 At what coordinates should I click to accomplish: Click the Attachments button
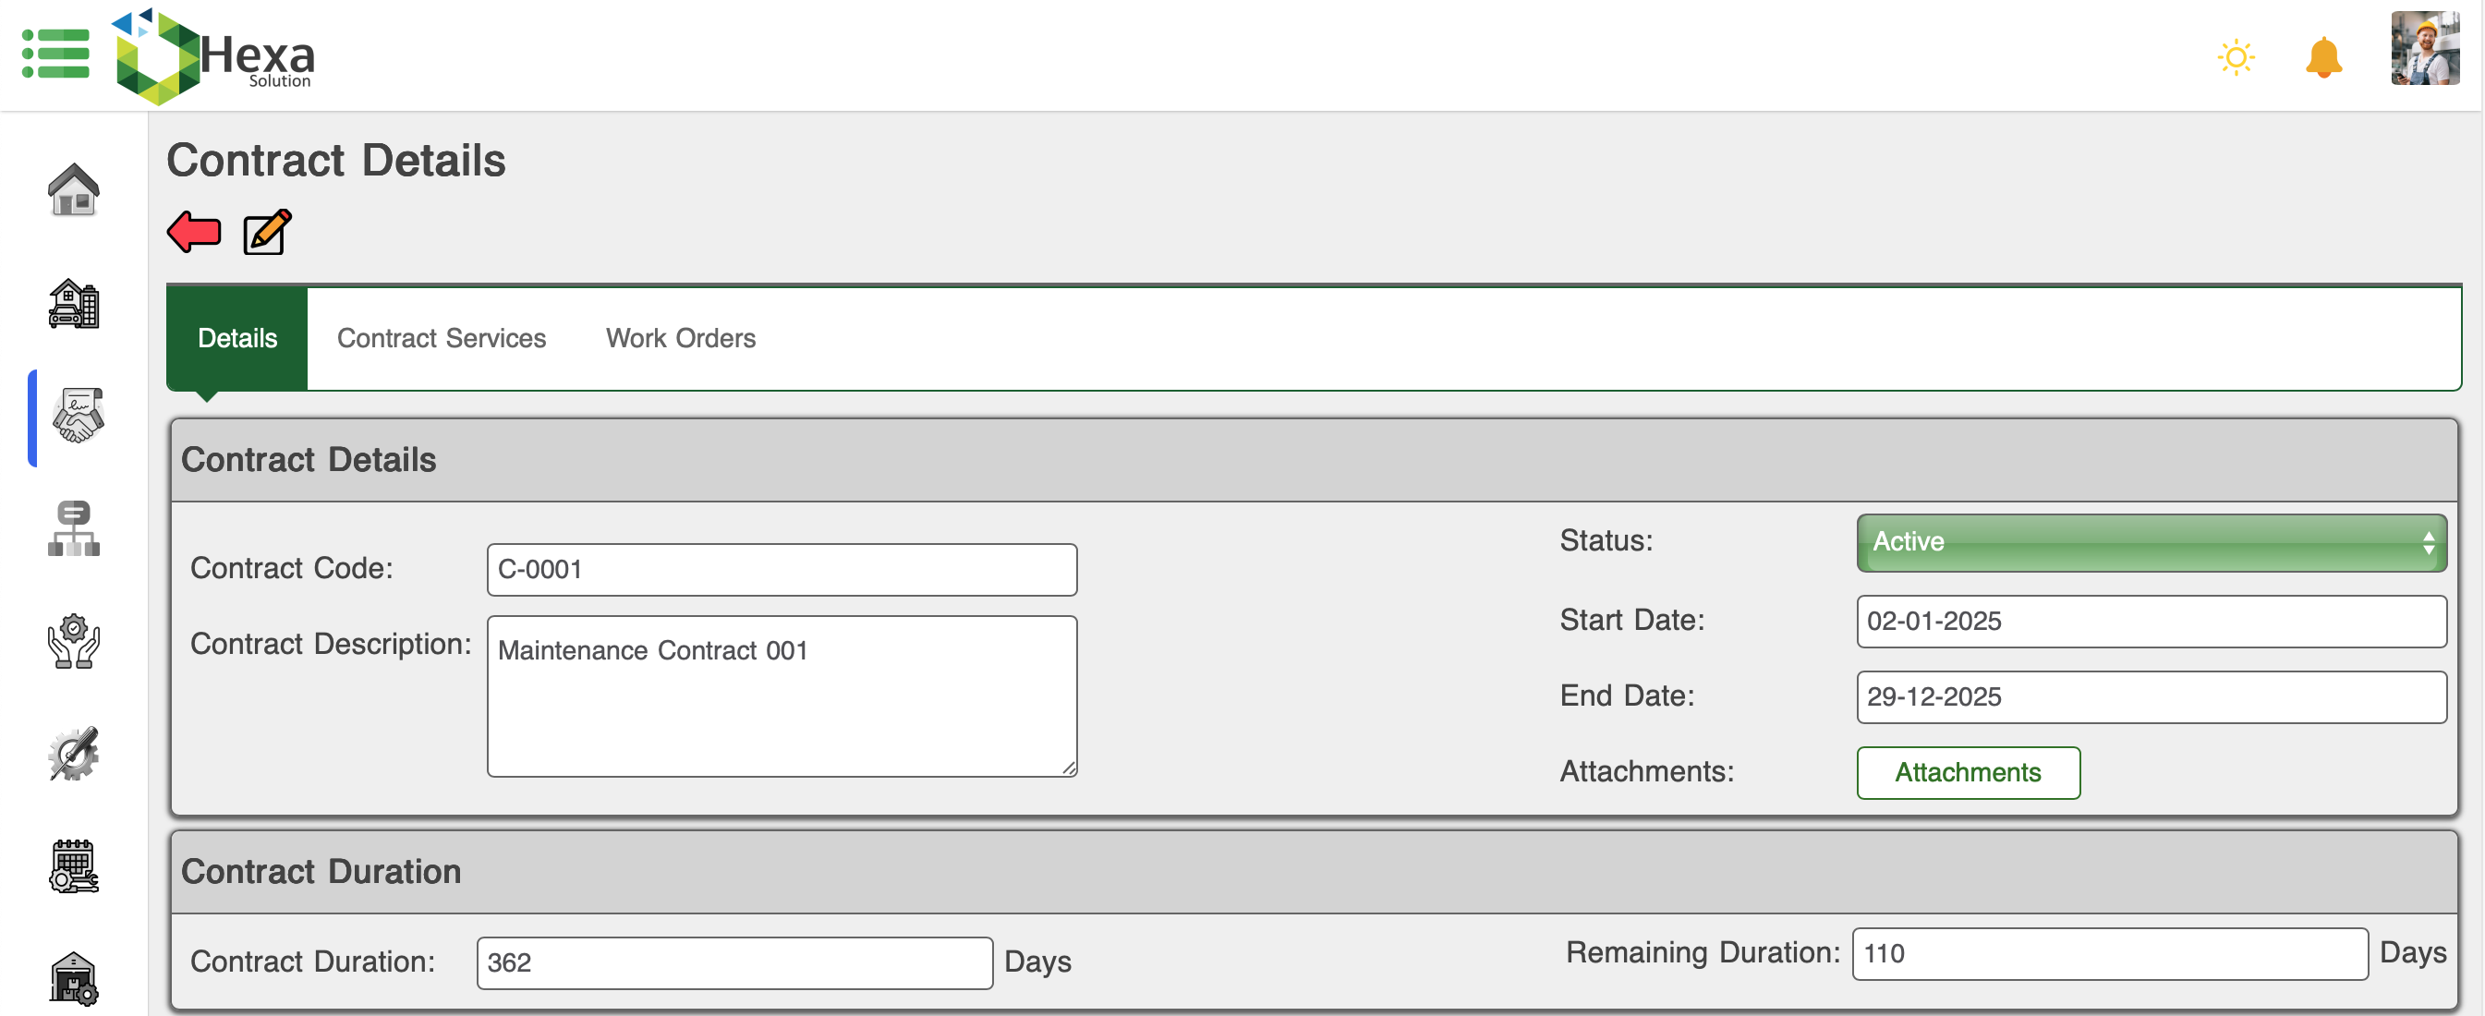pos(1967,773)
